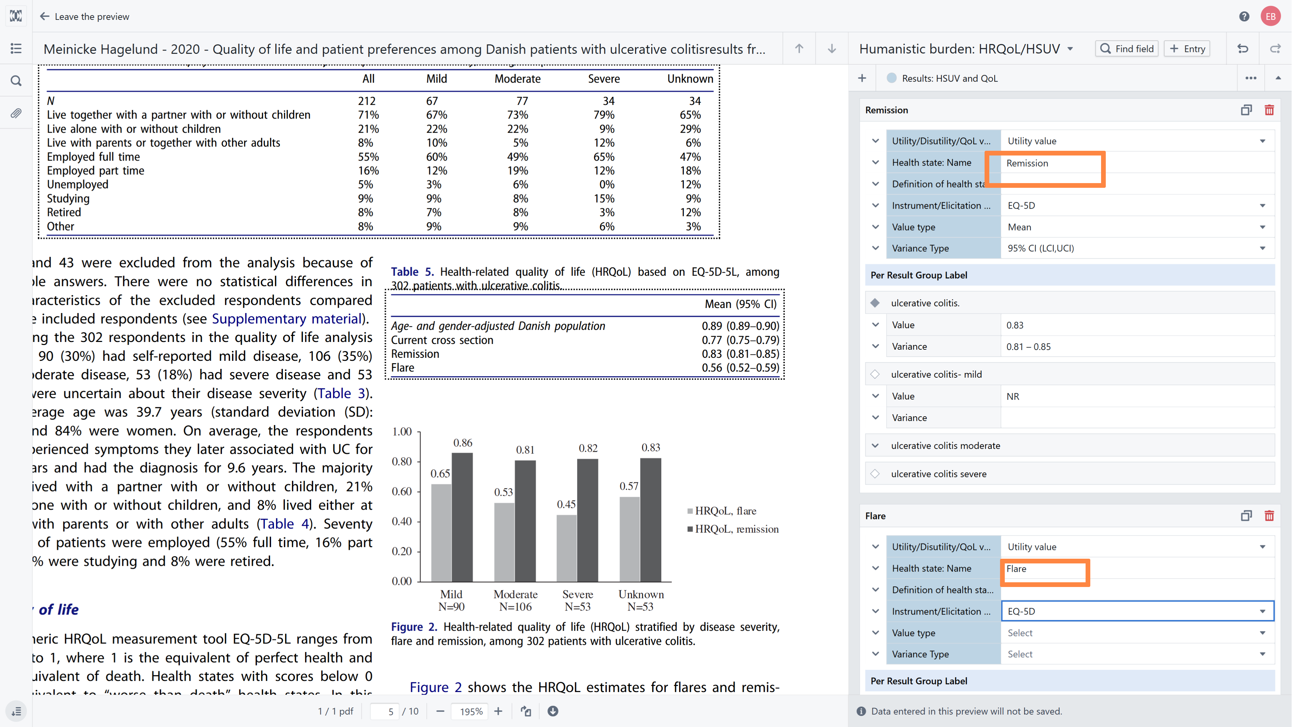Image resolution: width=1293 pixels, height=727 pixels.
Task: Open the help question mark icon
Action: coord(1244,16)
